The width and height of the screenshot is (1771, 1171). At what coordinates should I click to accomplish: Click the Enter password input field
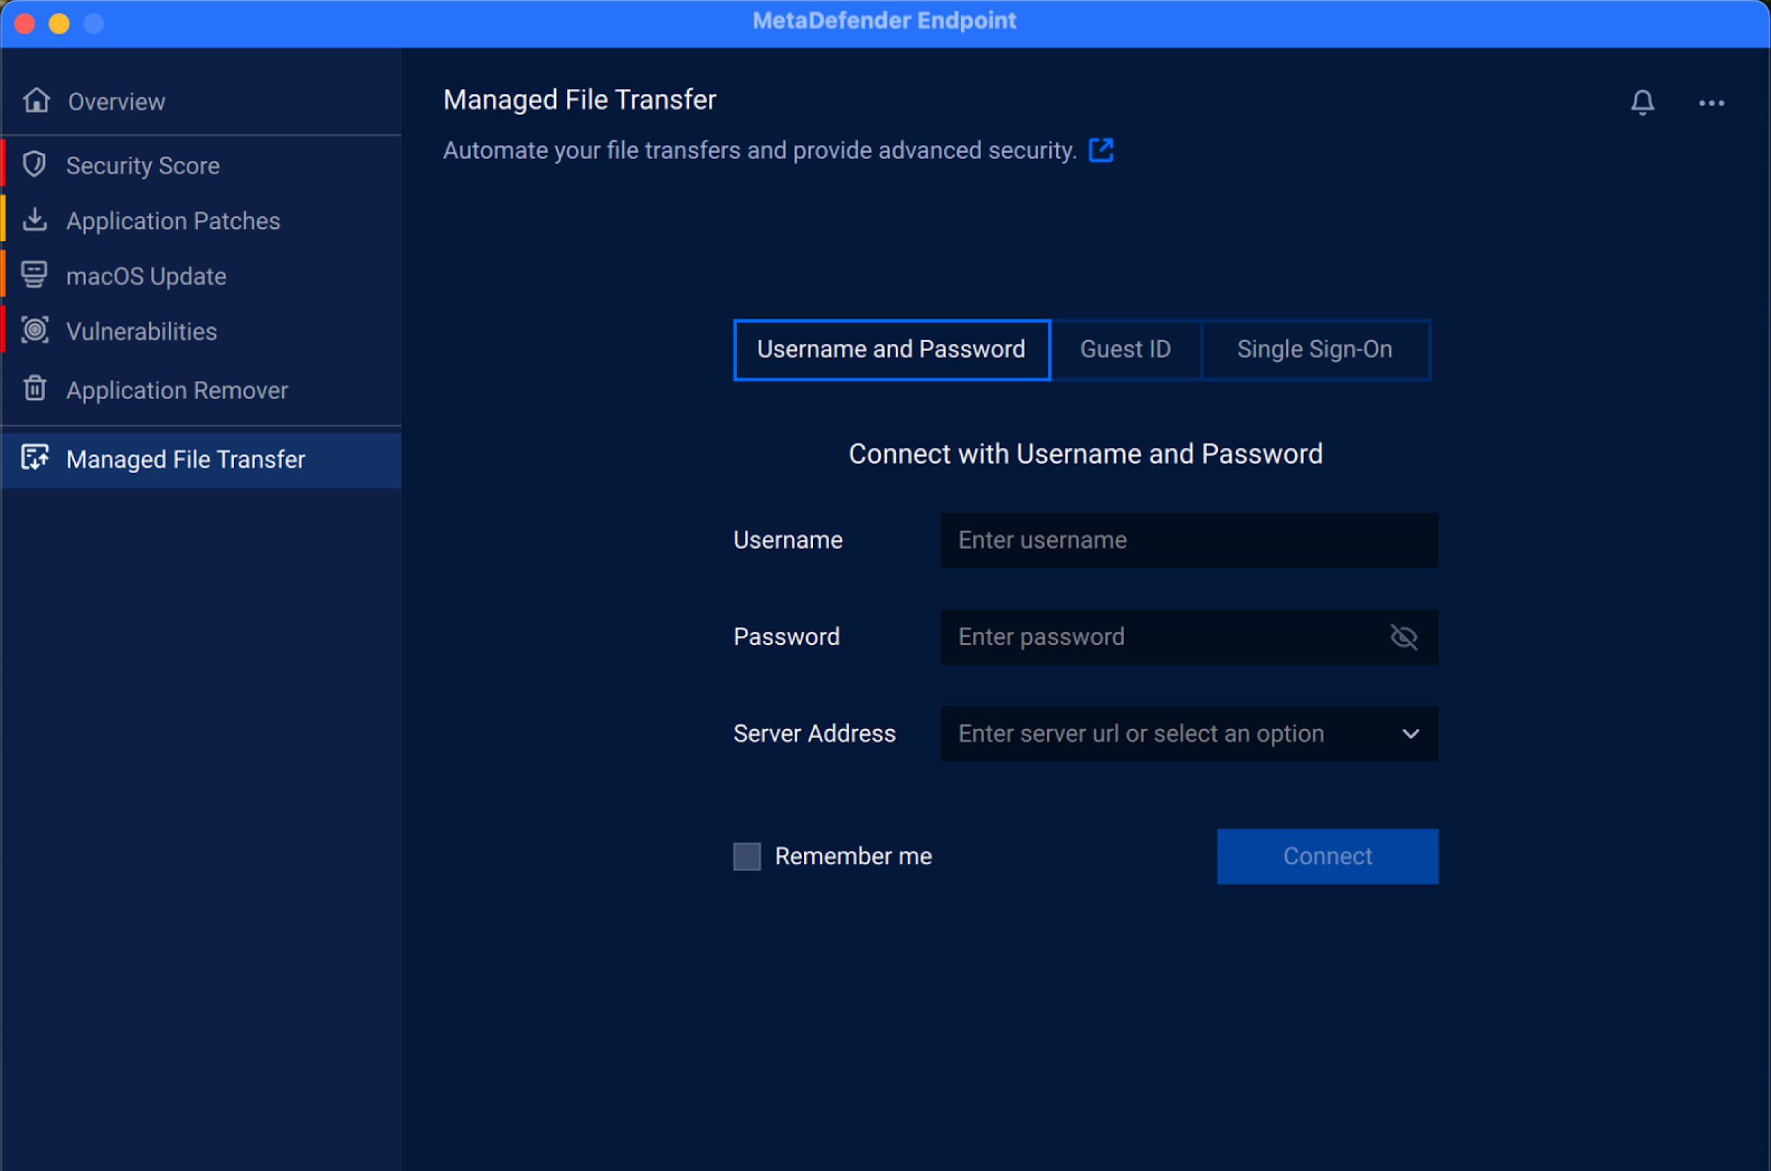click(x=1157, y=637)
